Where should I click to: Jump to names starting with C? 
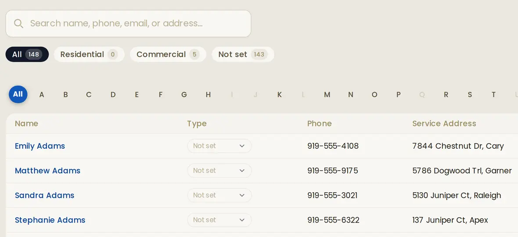[89, 95]
